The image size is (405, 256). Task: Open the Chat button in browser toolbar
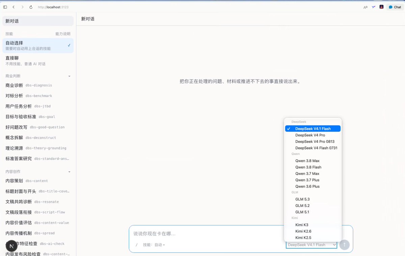coord(395,7)
